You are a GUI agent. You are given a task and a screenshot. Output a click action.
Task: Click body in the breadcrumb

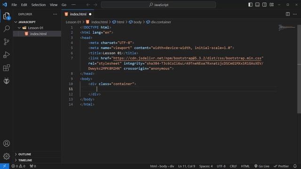click(x=137, y=22)
